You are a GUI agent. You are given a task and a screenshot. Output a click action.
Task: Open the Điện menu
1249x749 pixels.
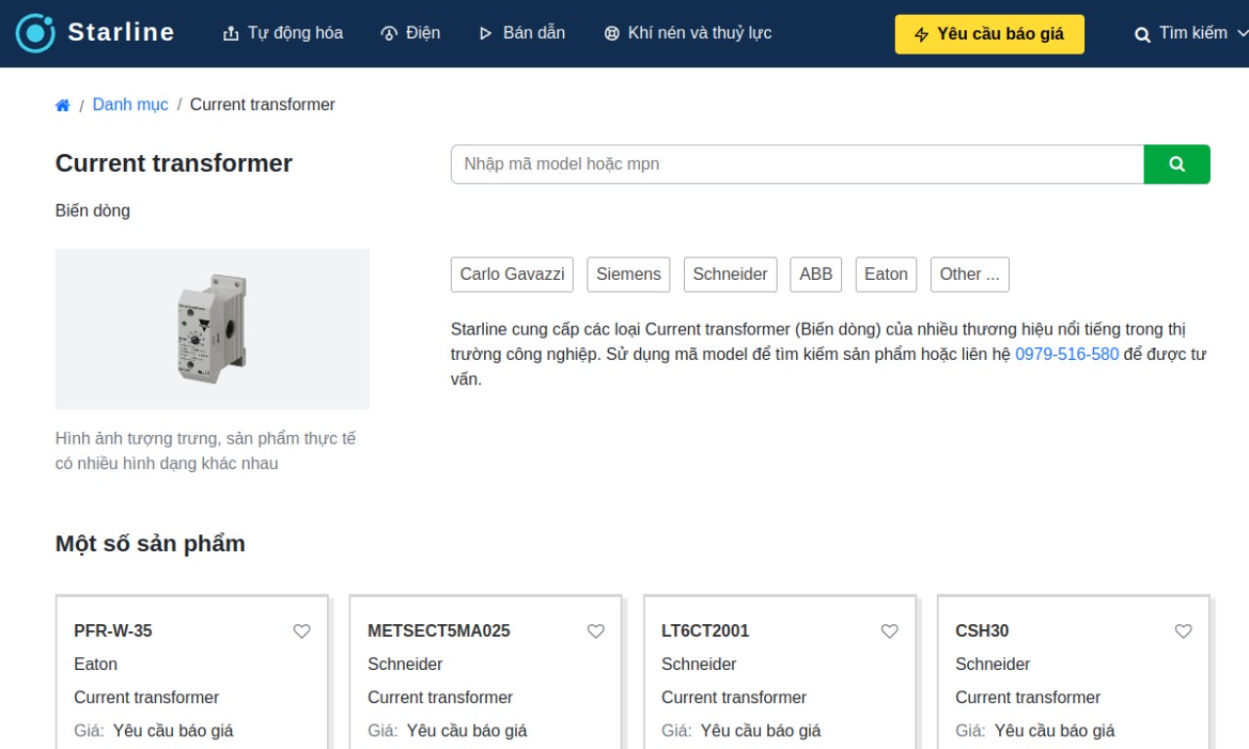click(411, 33)
